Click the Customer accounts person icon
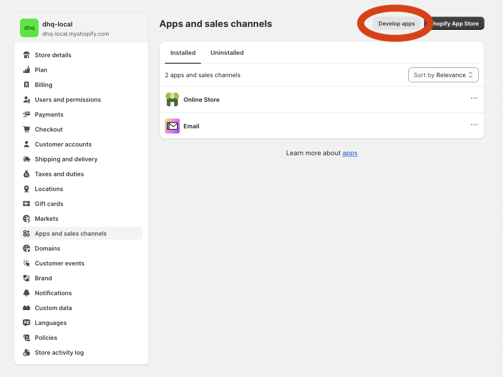Viewport: 503px width, 377px height. pyautogui.click(x=26, y=144)
